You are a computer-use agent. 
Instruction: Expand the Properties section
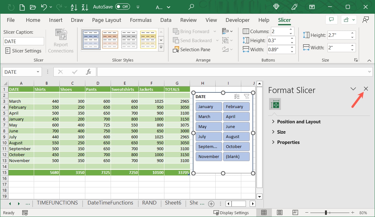288,142
